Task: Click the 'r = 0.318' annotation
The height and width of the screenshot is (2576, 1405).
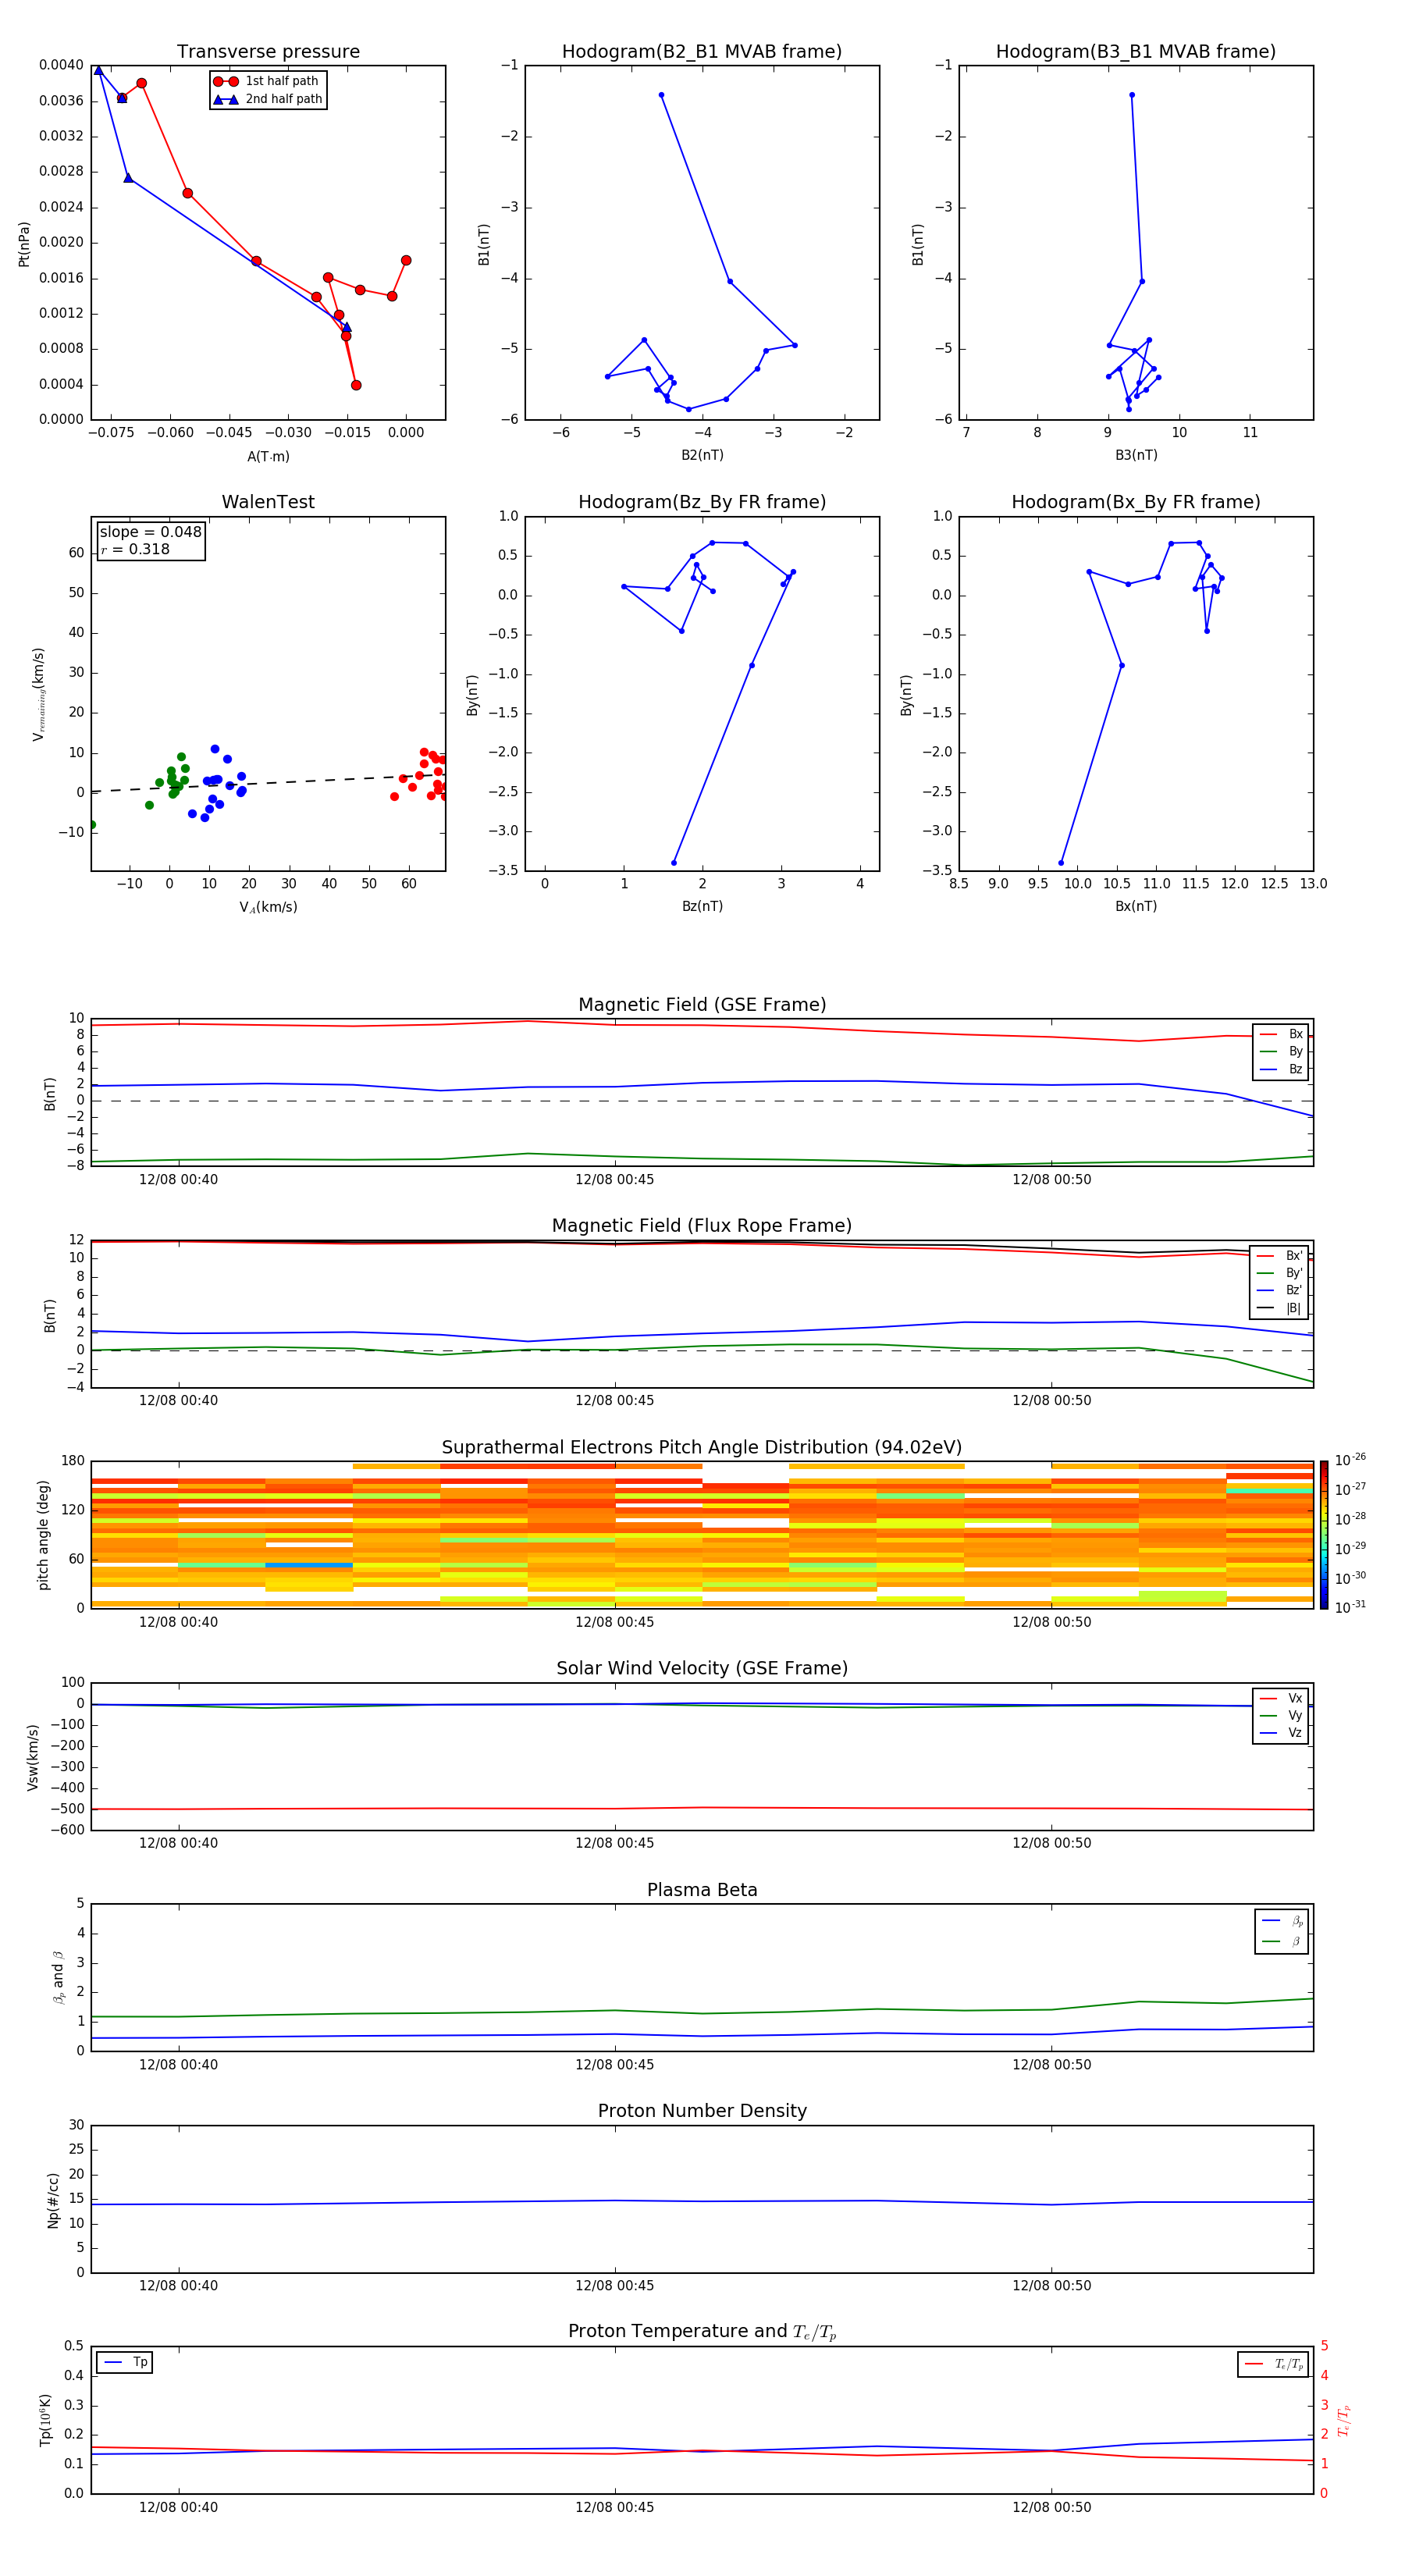Action: [135, 549]
